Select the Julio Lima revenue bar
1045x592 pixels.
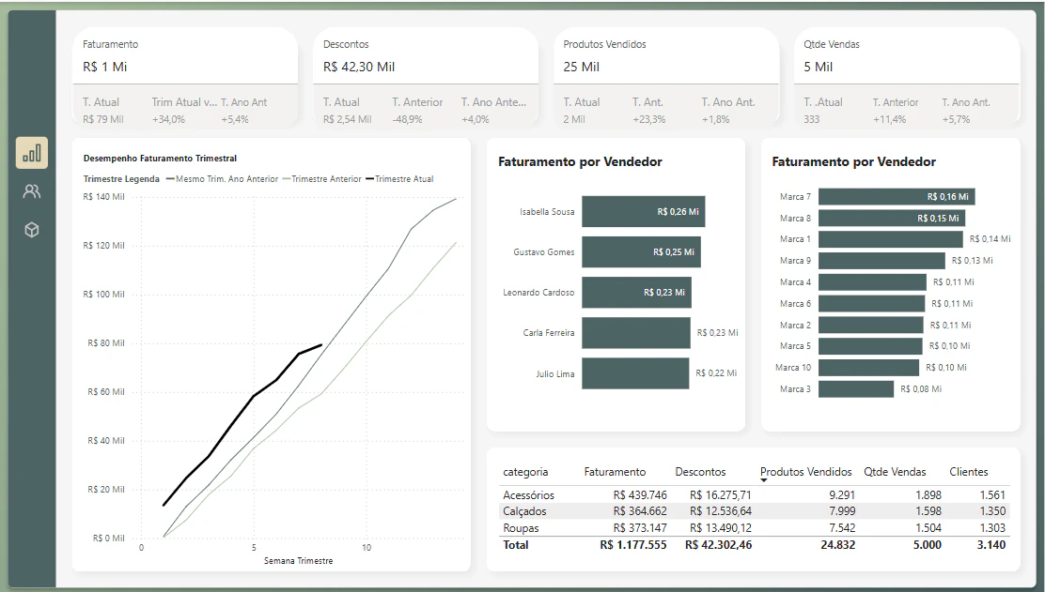tap(635, 373)
